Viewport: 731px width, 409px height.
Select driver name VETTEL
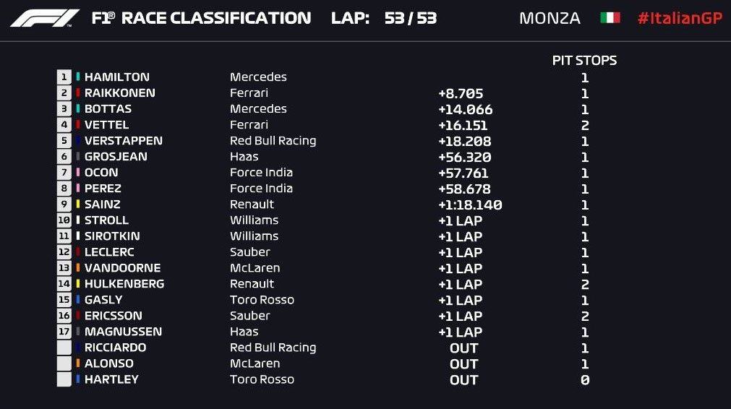(x=106, y=125)
